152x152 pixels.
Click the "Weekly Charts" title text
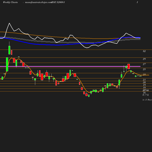tap(10, 2)
